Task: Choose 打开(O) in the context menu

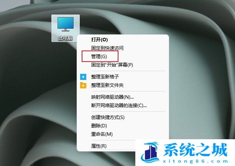Action: pos(100,40)
